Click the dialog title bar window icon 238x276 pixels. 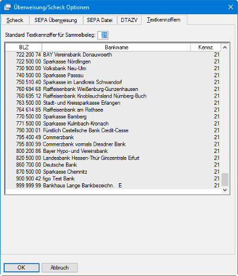click(x=7, y=7)
